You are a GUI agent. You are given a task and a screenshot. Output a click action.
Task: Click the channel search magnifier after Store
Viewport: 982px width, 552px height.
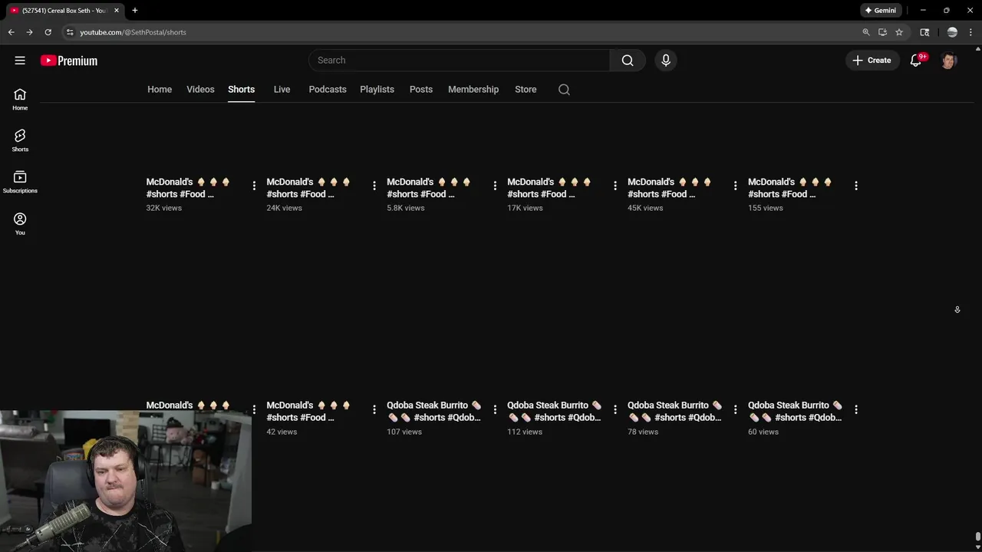coord(564,90)
